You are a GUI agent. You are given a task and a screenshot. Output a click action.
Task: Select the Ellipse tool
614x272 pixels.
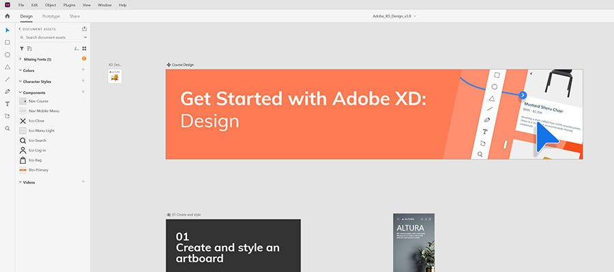(x=7, y=54)
